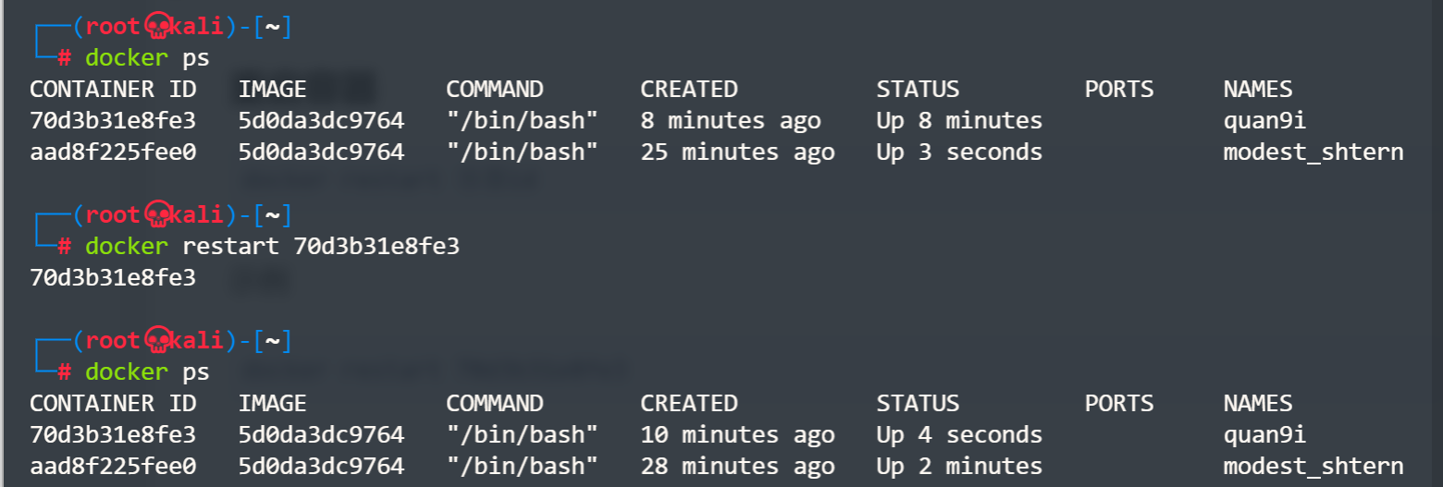The width and height of the screenshot is (1443, 487).
Task: Click the "Up 4 seconds" status text
Action: [x=959, y=435]
